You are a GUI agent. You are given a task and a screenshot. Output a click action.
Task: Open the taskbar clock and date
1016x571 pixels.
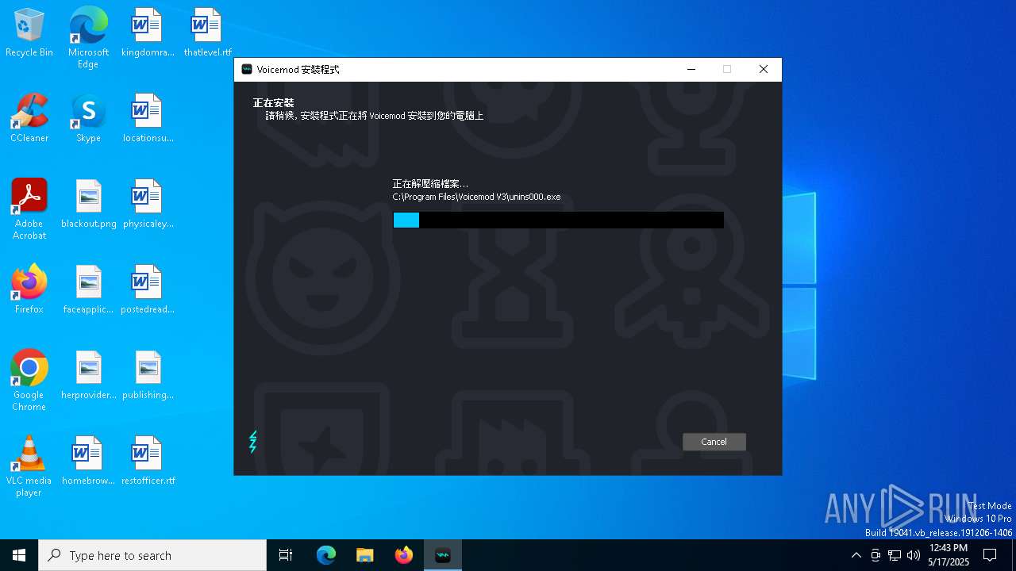[949, 555]
